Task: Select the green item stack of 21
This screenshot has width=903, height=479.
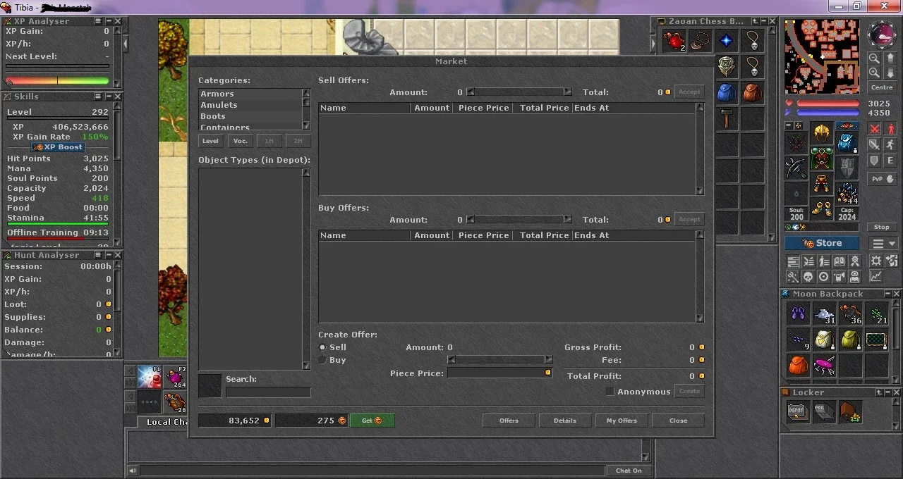Action: coord(876,313)
